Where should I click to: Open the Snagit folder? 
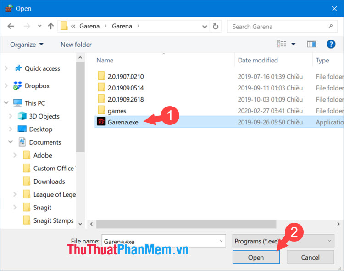coord(42,208)
